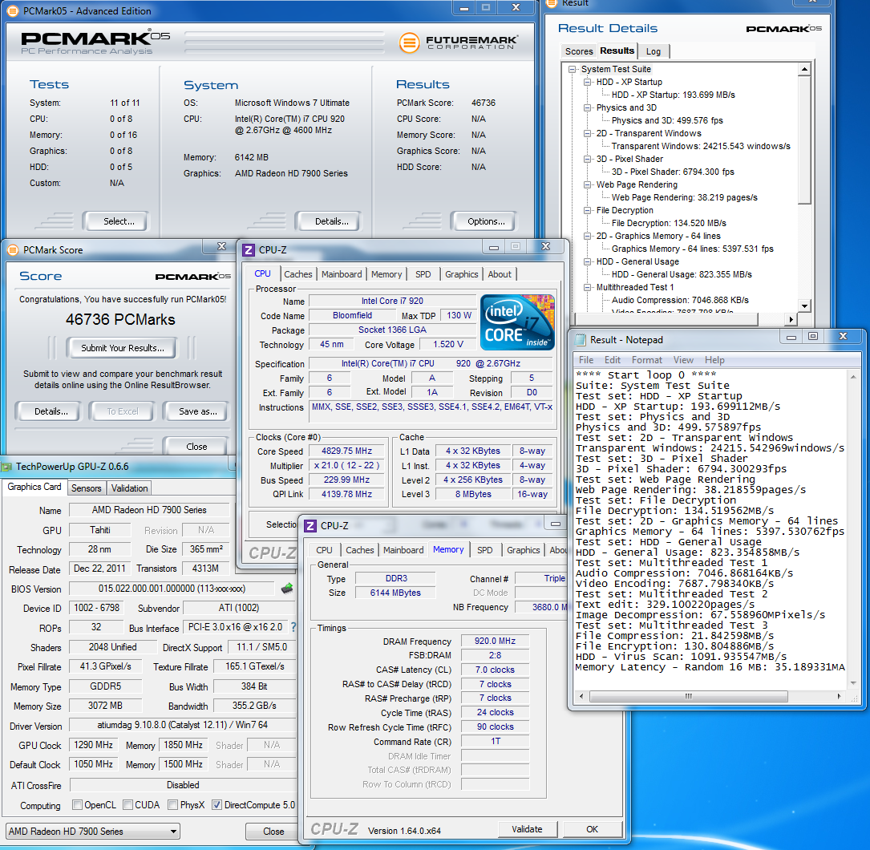Click the Result Notepad title bar icon
870x850 pixels.
click(x=581, y=339)
